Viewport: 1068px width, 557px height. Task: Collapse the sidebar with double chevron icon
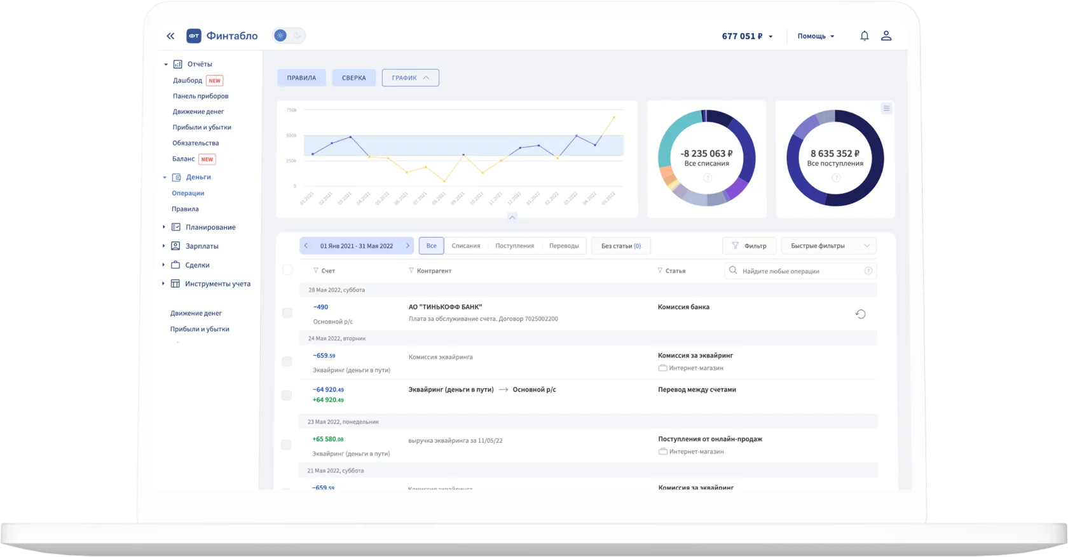click(x=170, y=36)
